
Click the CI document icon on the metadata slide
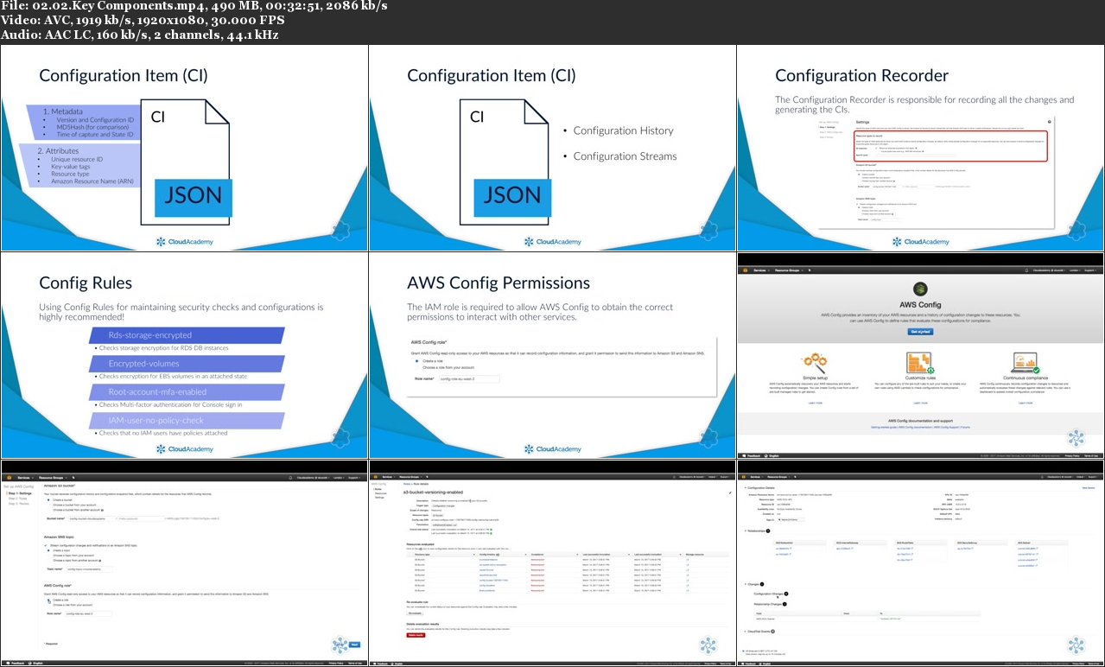coord(185,161)
